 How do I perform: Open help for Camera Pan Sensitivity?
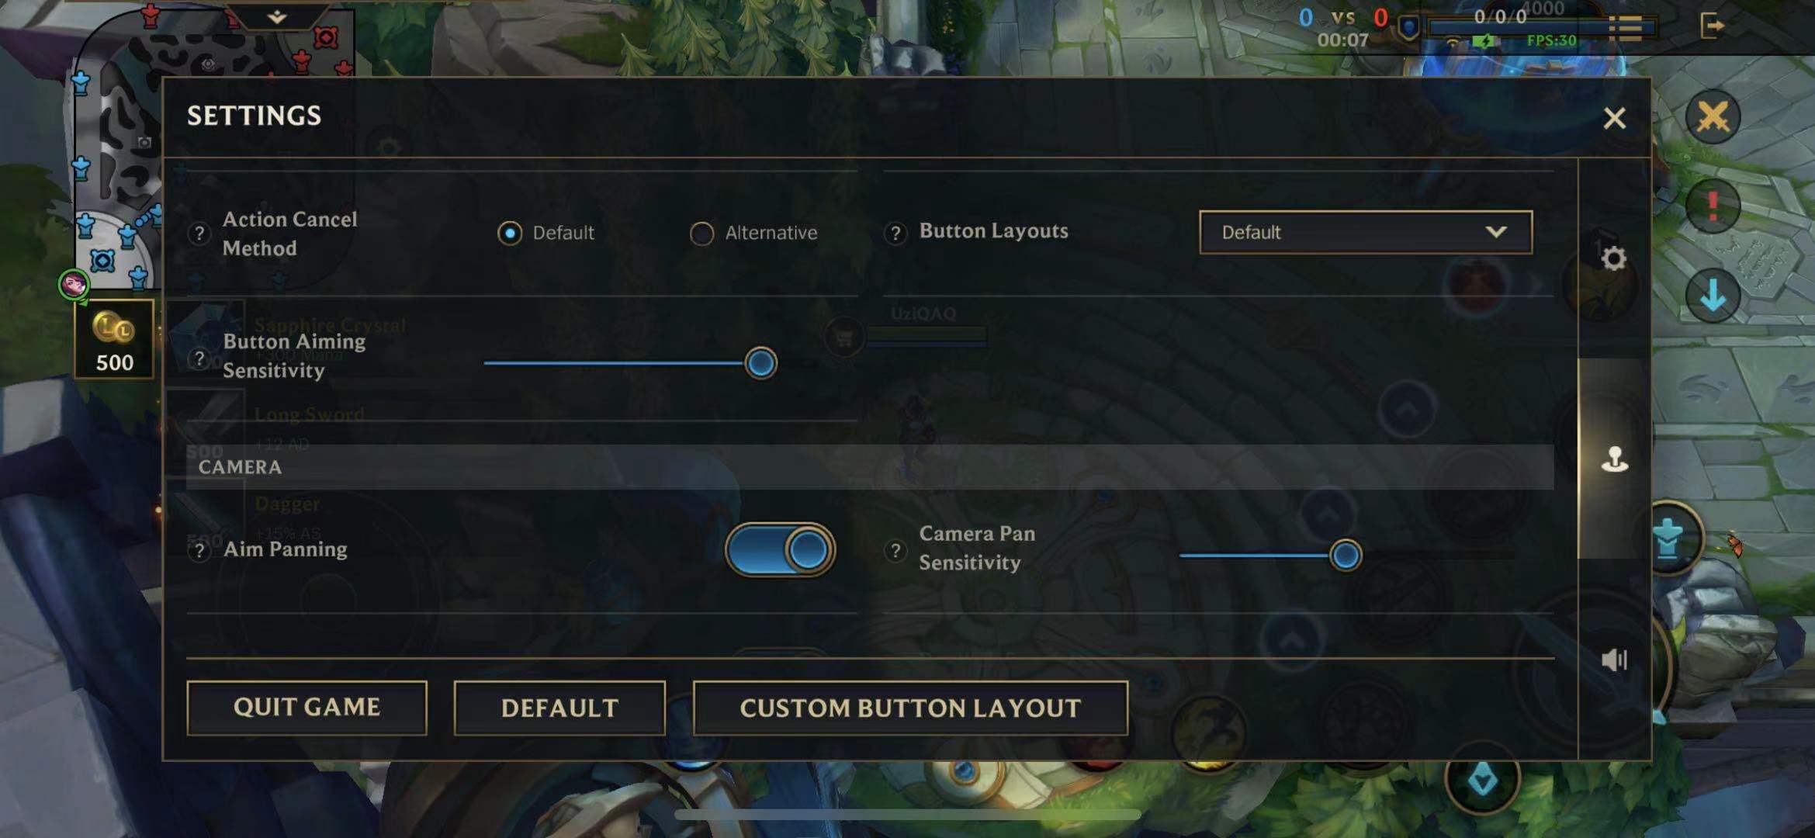[895, 549]
